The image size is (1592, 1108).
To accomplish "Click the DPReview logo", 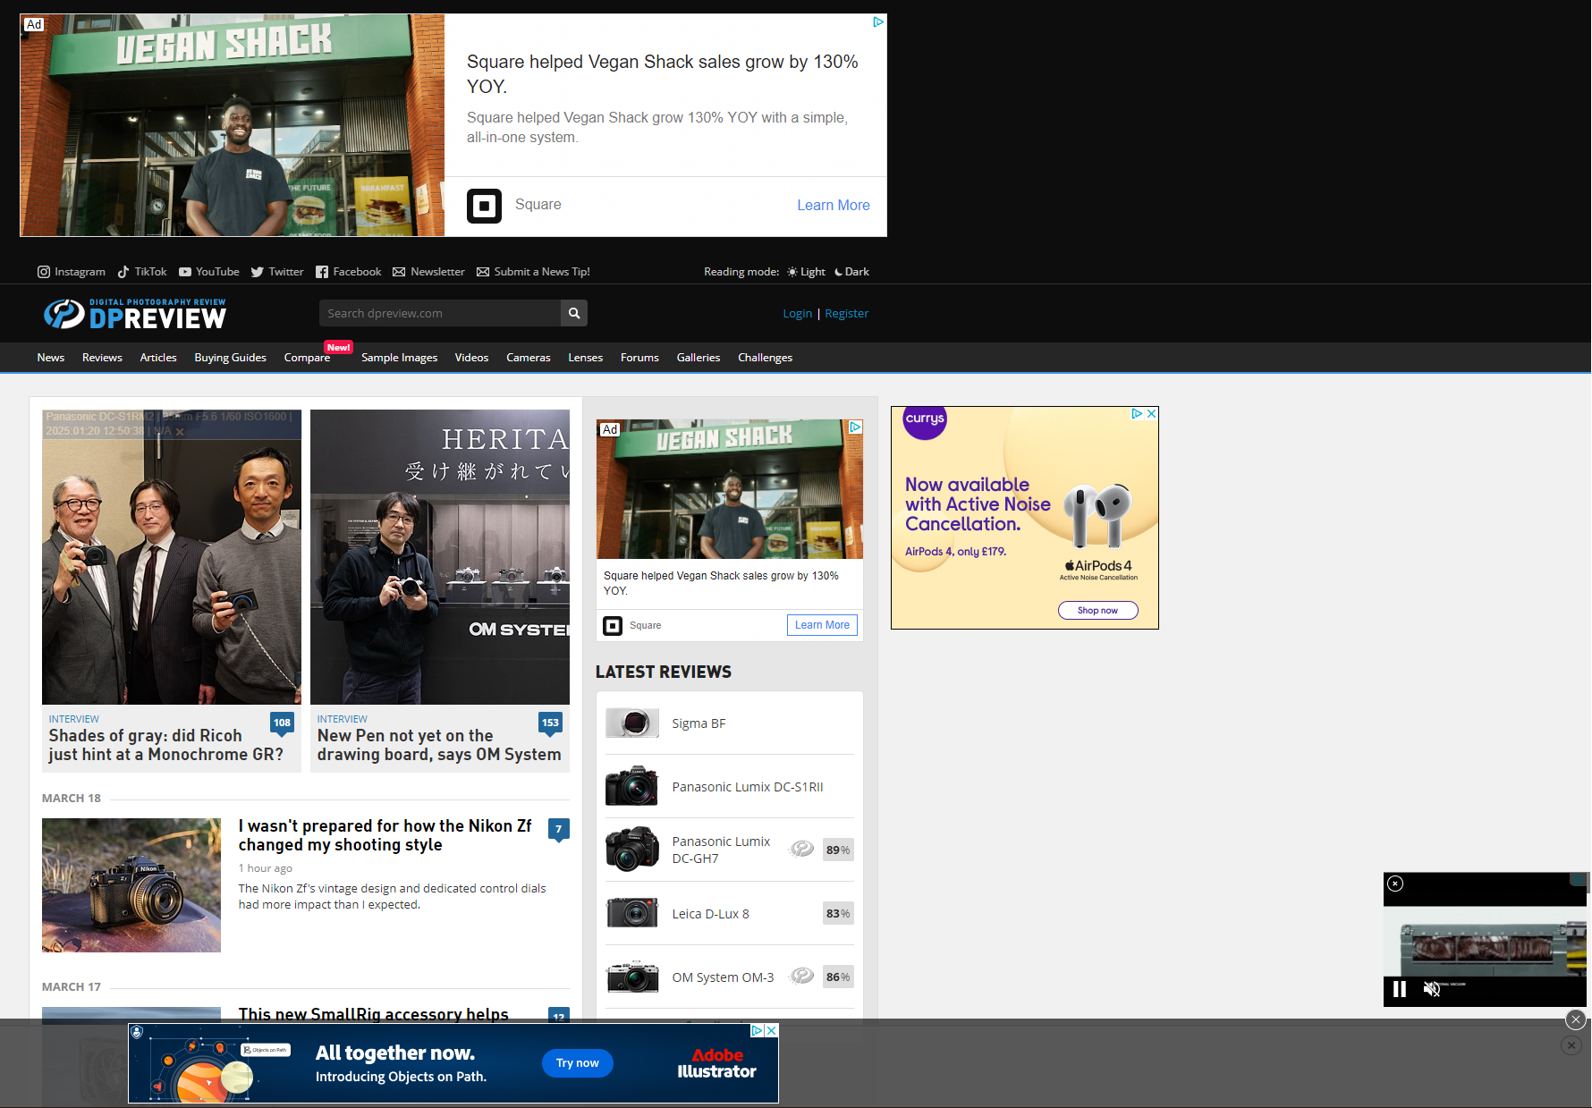I will click(135, 314).
